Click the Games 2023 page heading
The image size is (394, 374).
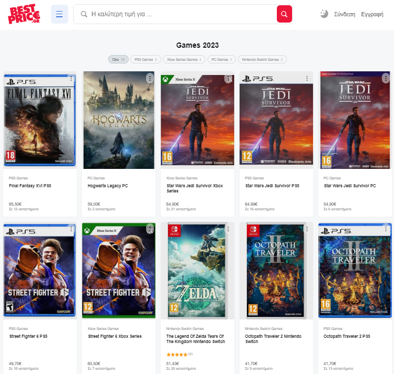click(x=197, y=45)
